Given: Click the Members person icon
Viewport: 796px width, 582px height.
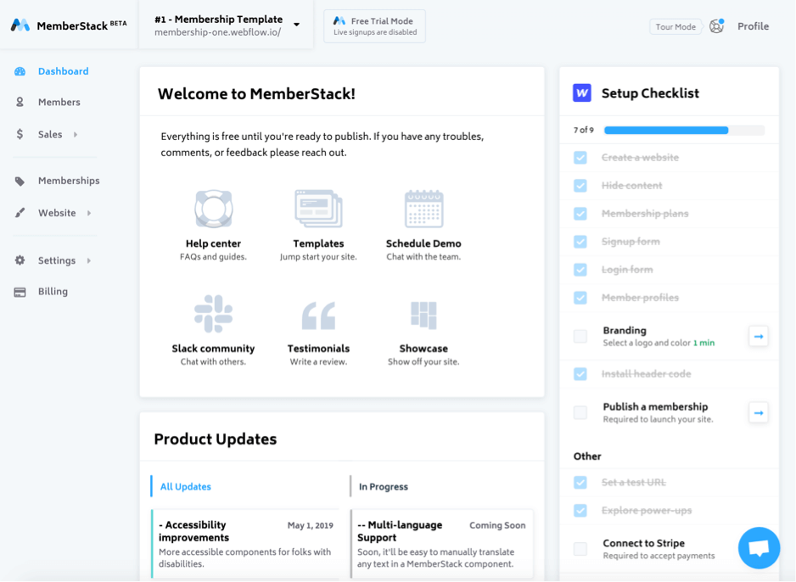Looking at the screenshot, I should [x=20, y=102].
